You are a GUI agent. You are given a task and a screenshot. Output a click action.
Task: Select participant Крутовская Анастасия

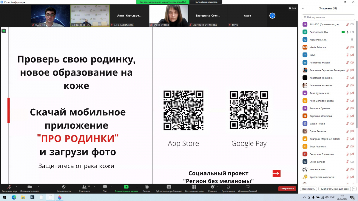click(x=328, y=177)
